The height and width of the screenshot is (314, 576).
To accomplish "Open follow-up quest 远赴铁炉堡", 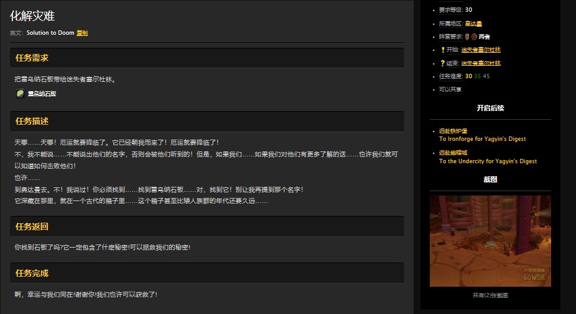I will point(453,131).
